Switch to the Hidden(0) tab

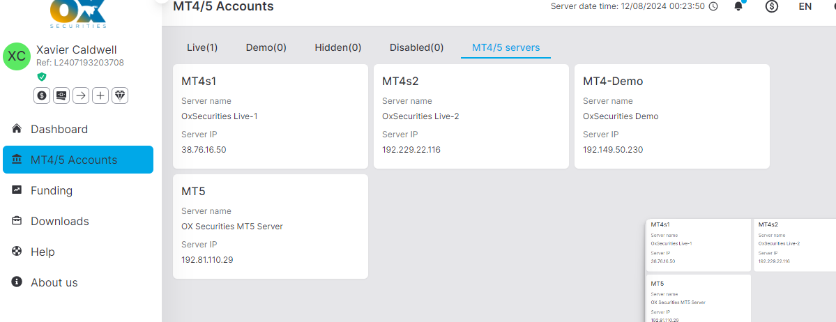tap(338, 47)
